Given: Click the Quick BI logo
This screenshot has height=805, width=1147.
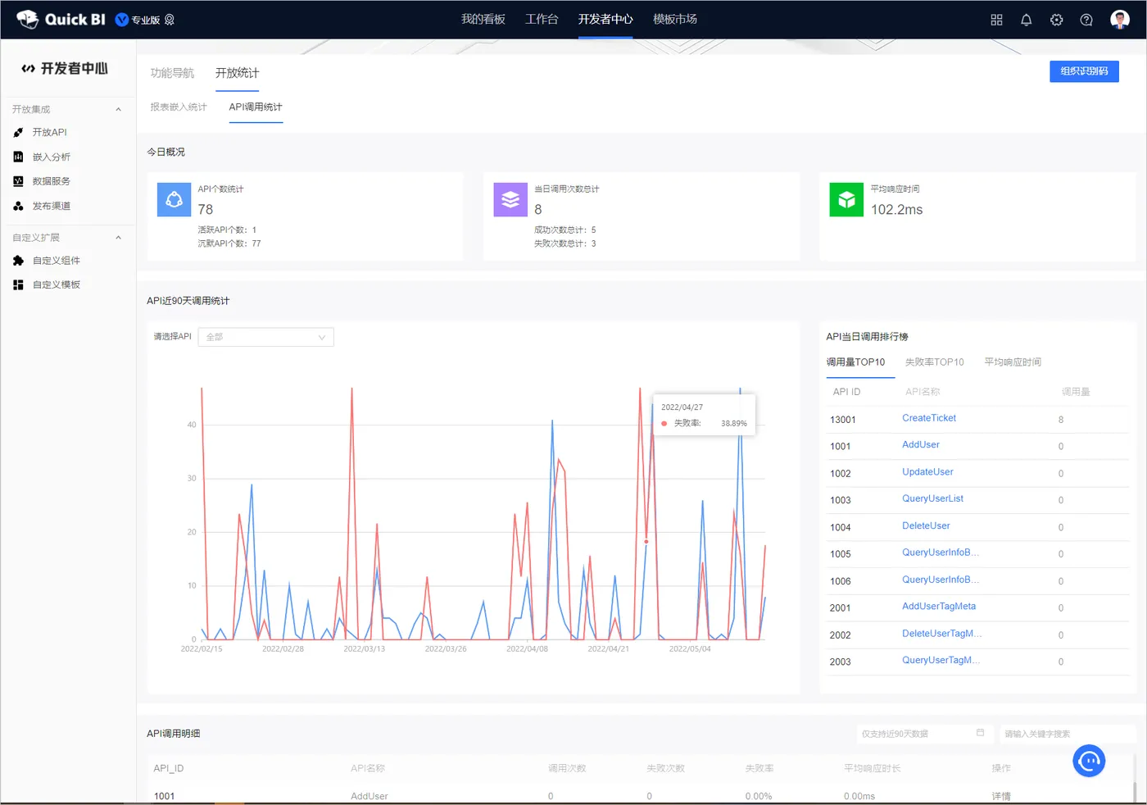Looking at the screenshot, I should tap(61, 20).
